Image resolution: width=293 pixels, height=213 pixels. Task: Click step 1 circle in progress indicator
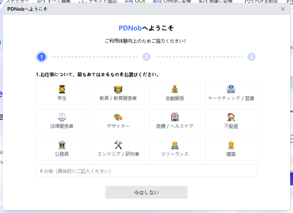[x=42, y=57]
